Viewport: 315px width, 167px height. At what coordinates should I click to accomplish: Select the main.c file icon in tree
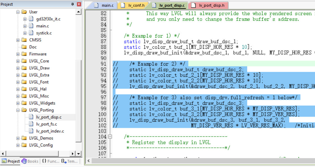pyautogui.click(x=31, y=26)
